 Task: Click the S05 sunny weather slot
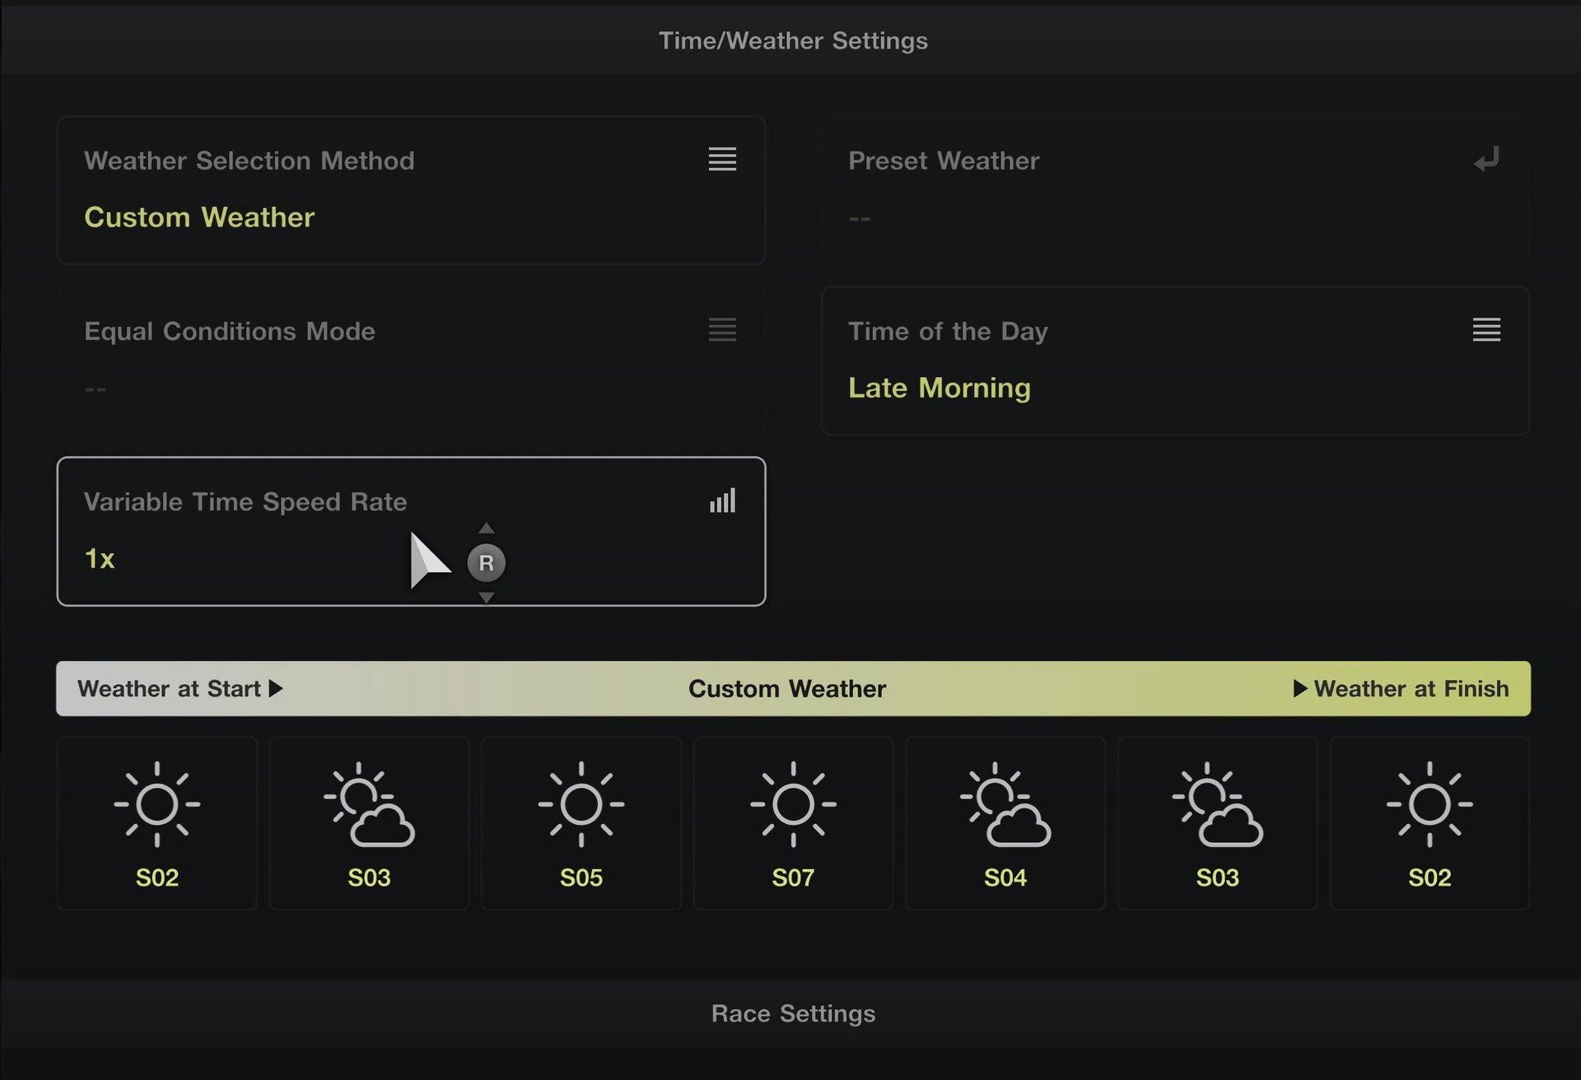[581, 823]
